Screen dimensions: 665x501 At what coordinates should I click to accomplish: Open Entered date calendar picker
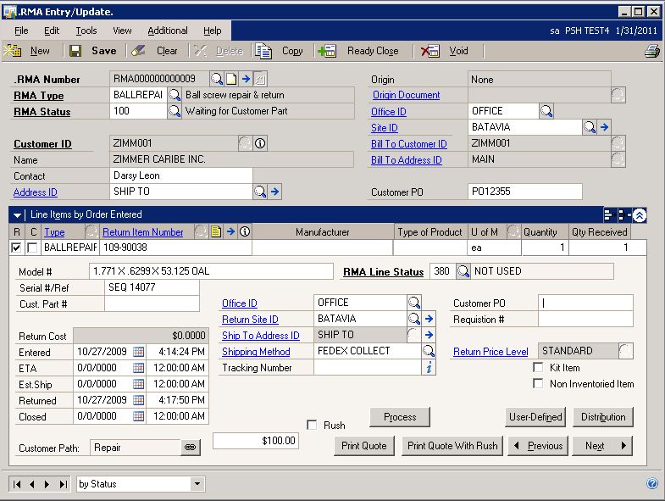click(x=138, y=352)
